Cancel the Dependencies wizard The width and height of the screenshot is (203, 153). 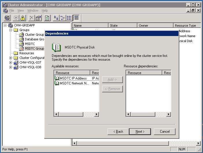click(165, 132)
